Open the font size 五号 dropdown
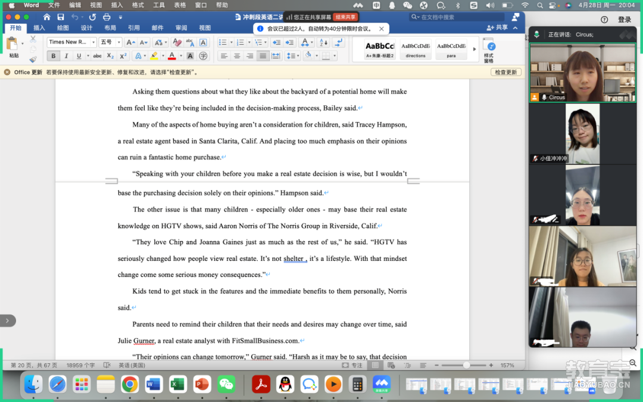 click(x=119, y=42)
